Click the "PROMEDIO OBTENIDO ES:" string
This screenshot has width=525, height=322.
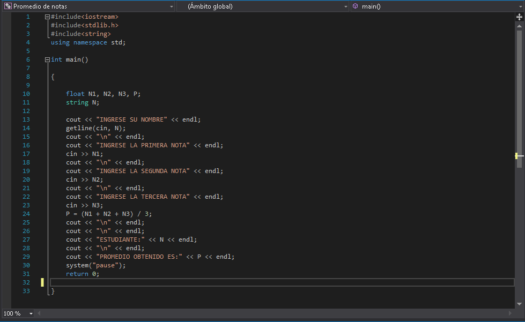(139, 257)
